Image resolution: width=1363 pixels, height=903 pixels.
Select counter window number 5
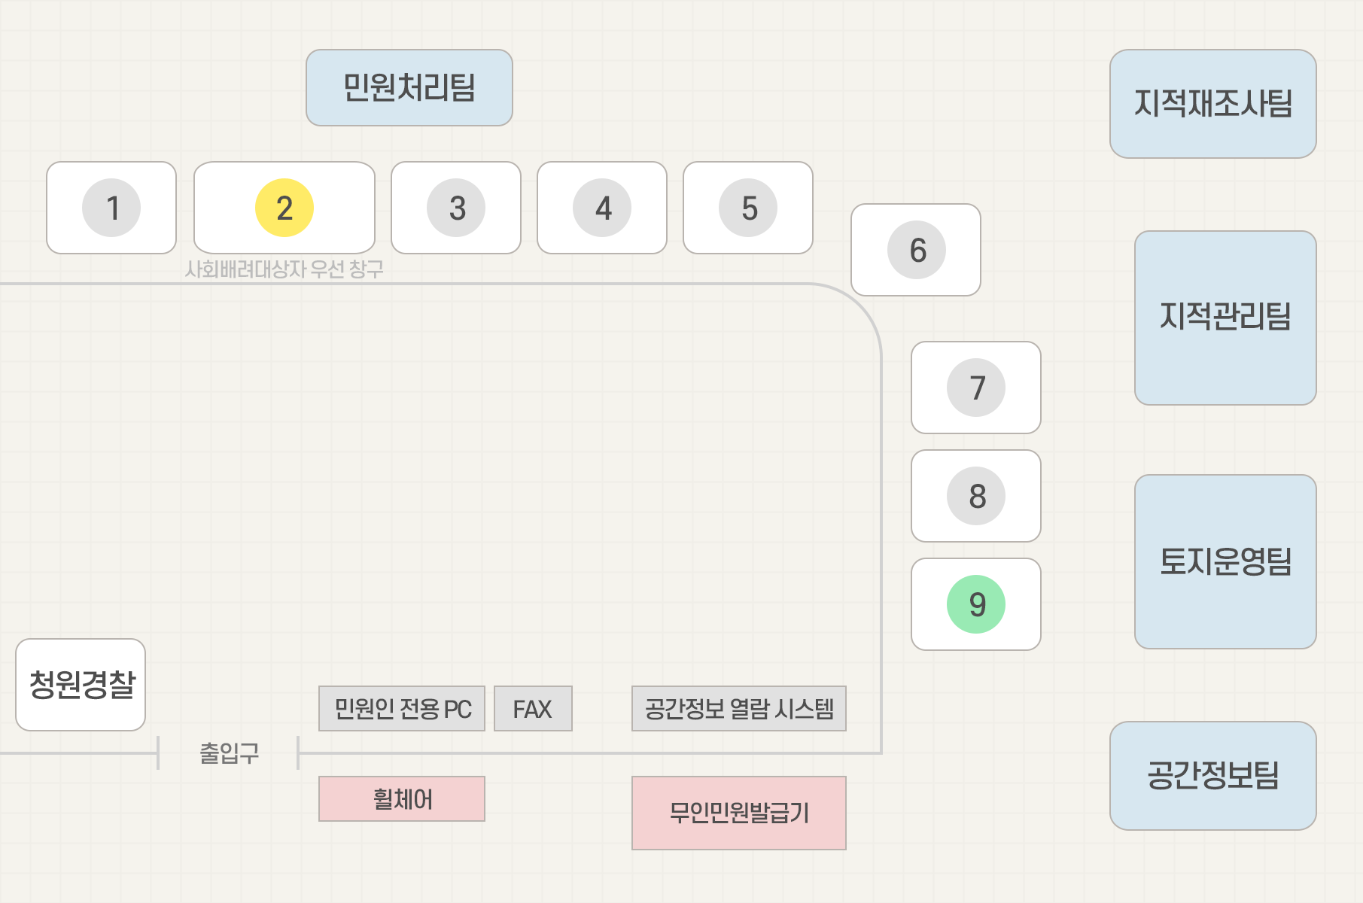tap(748, 208)
